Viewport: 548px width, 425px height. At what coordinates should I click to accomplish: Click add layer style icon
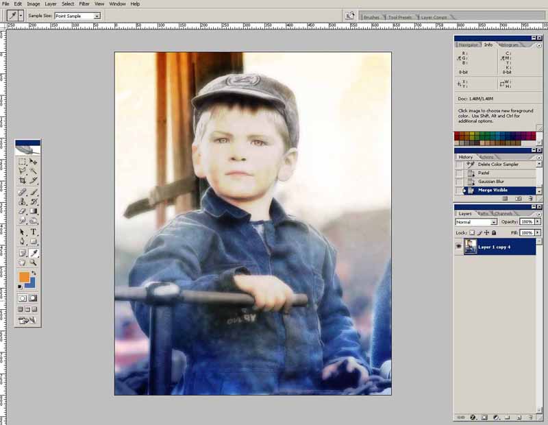pyautogui.click(x=473, y=417)
